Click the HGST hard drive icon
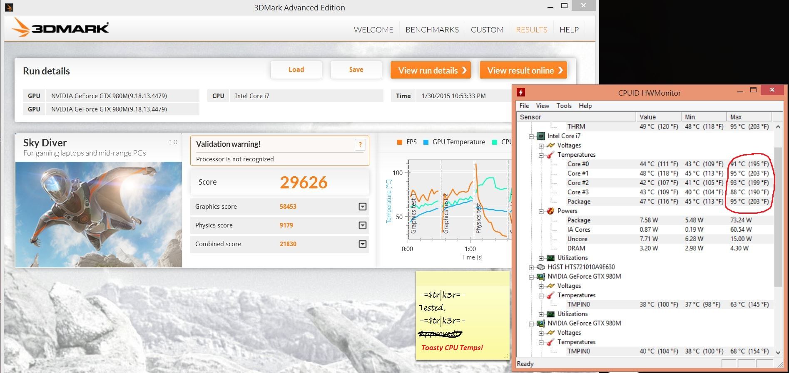Image resolution: width=789 pixels, height=373 pixels. 541,267
